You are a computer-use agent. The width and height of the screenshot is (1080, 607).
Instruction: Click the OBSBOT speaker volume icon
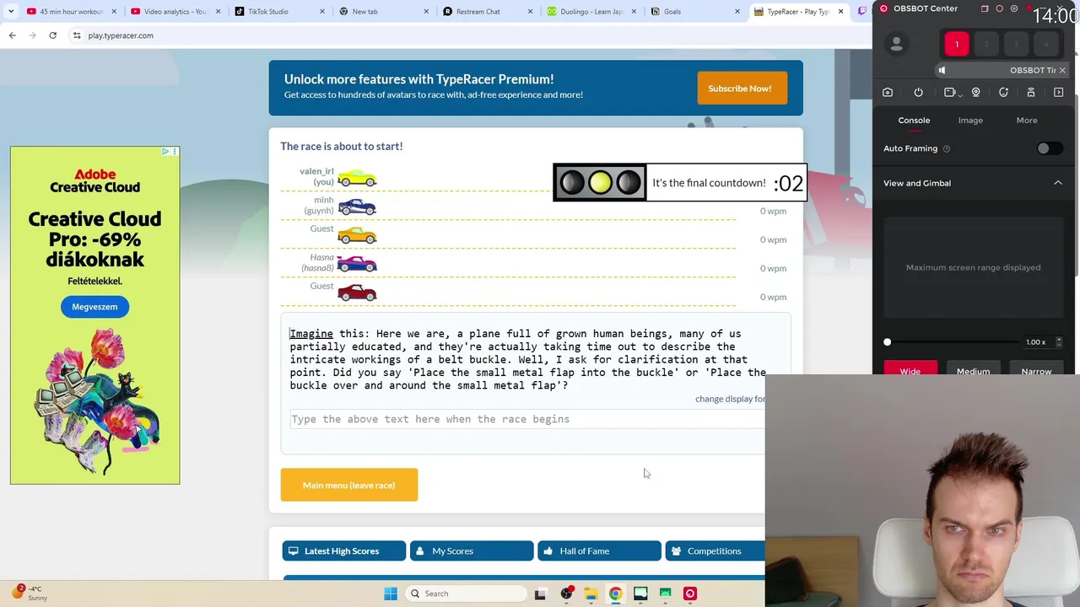click(942, 70)
